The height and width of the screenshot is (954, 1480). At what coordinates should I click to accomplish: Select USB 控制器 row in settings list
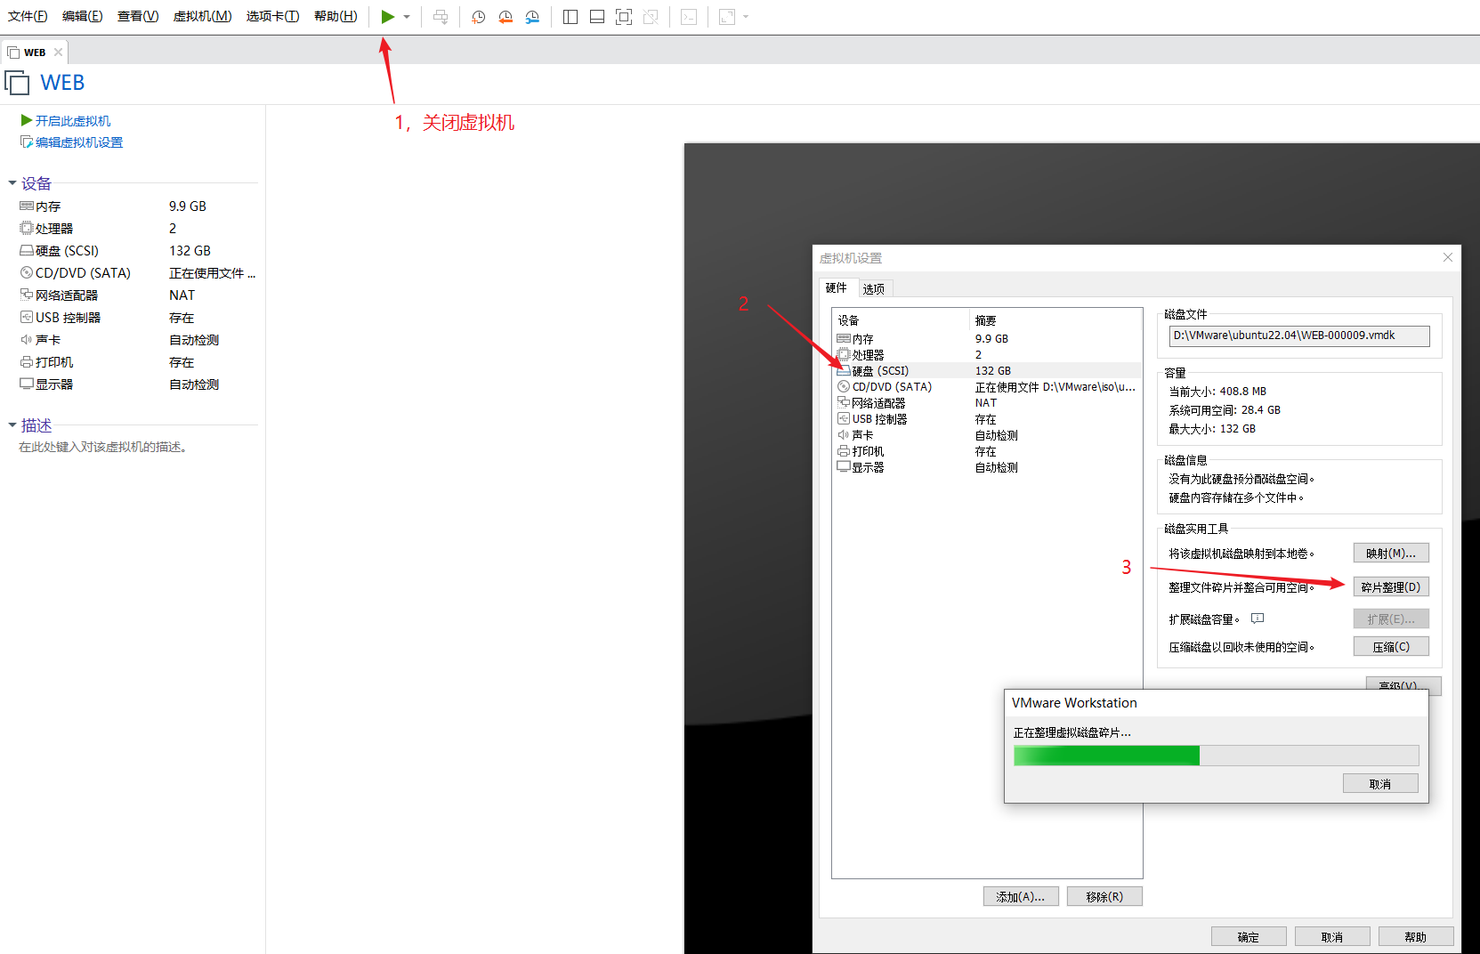tap(988, 419)
